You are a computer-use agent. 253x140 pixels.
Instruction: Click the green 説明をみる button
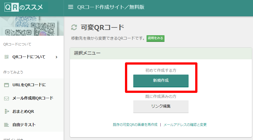pos(155,38)
